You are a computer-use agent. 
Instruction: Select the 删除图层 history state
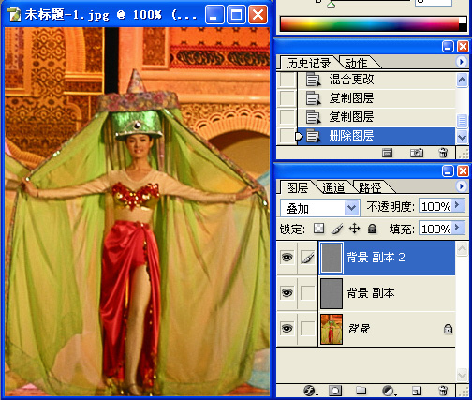pos(376,136)
